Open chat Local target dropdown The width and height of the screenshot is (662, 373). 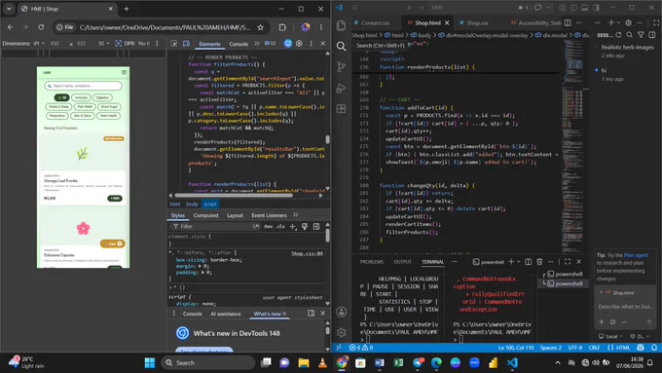[x=611, y=336]
